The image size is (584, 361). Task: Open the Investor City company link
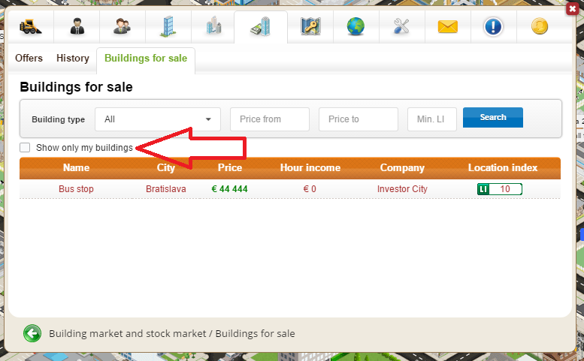pos(402,189)
